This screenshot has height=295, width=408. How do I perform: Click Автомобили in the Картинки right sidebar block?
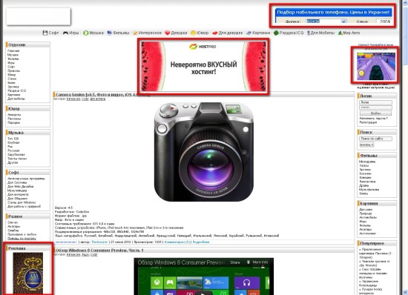[x=368, y=217]
